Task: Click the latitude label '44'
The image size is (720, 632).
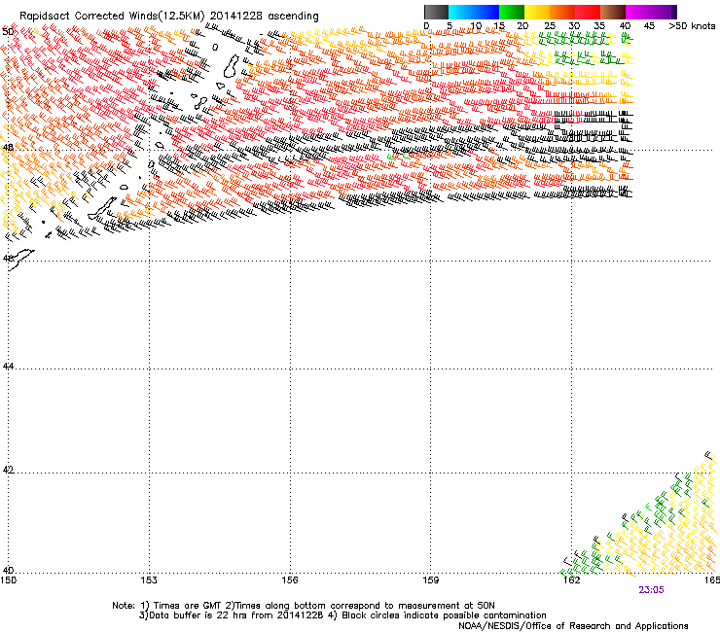Action: 8,367
